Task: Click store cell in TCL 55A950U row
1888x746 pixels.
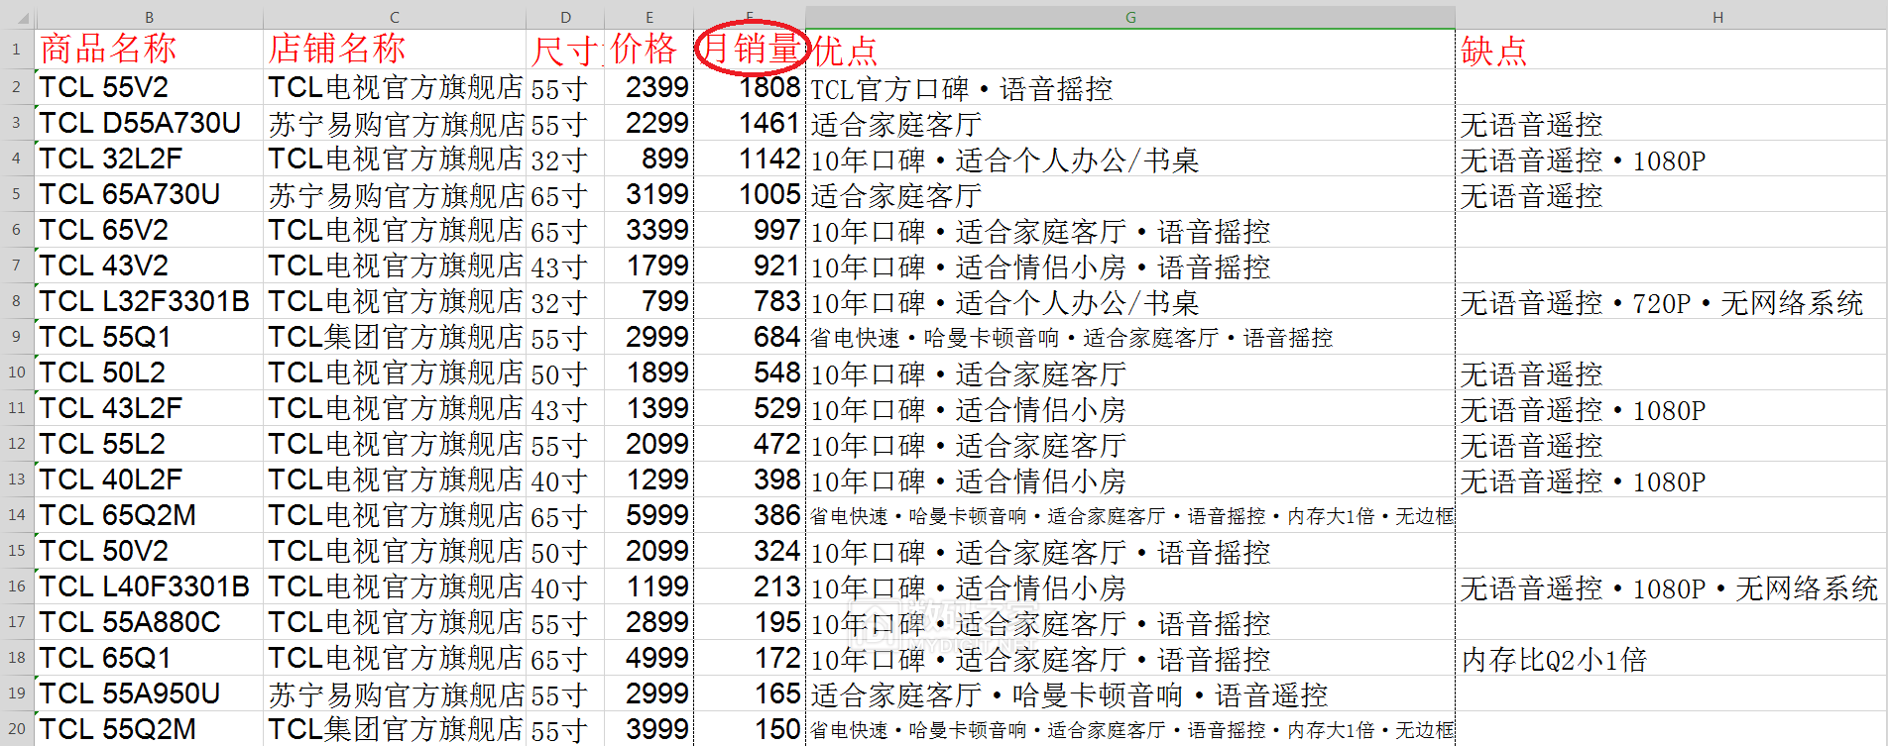Action: pyautogui.click(x=395, y=693)
